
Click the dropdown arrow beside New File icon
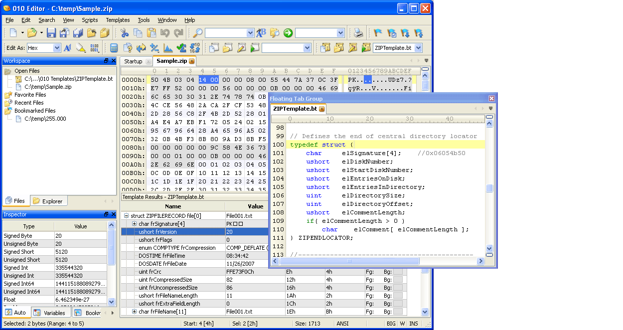22,33
